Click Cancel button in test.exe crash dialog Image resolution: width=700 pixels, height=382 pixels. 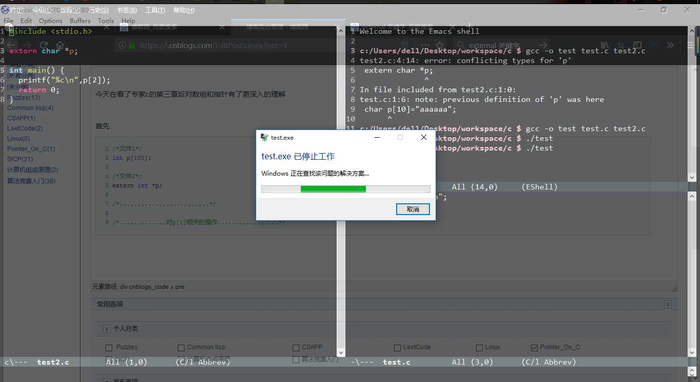413,209
